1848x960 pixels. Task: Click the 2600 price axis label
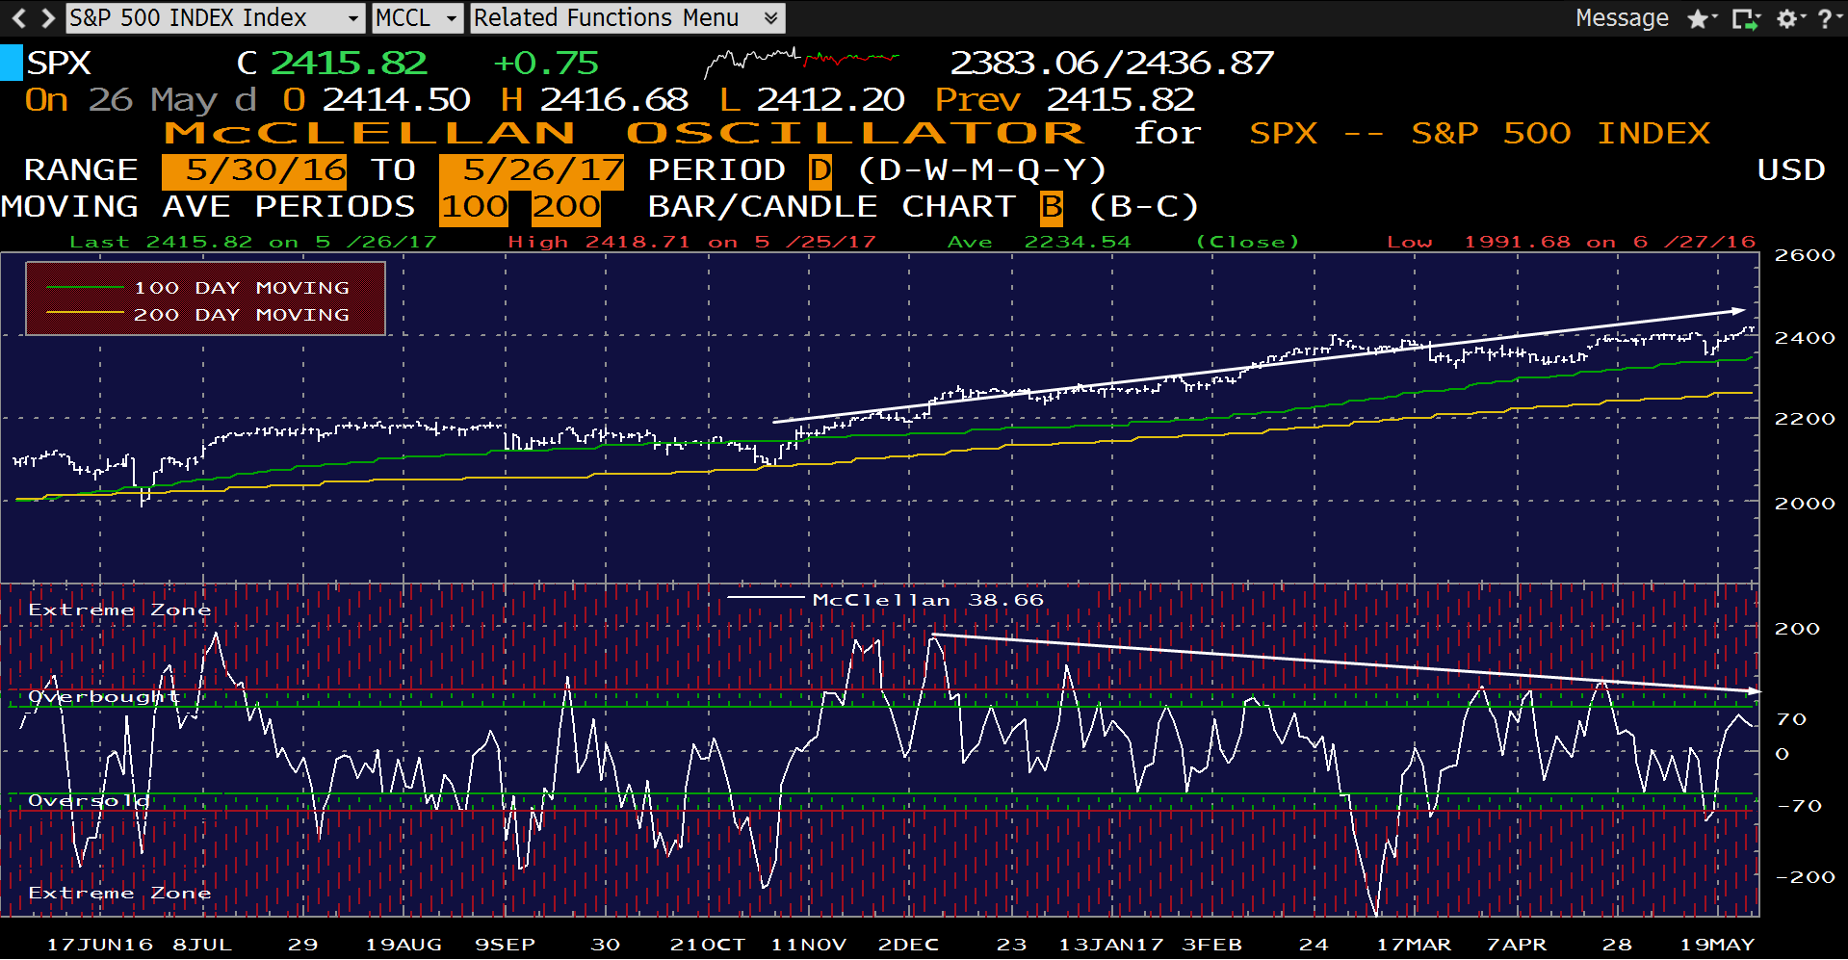click(x=1805, y=255)
